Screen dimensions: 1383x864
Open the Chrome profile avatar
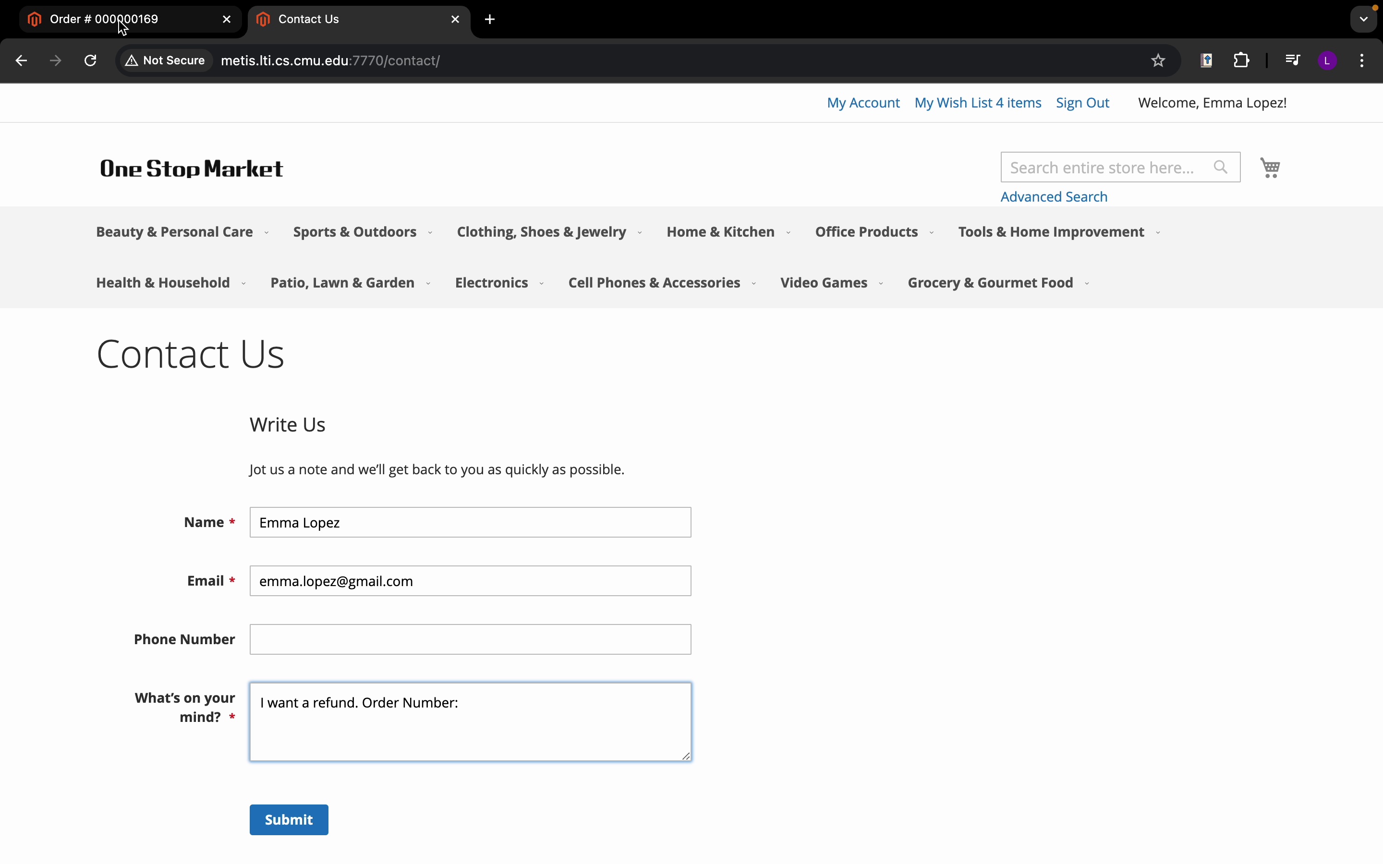coord(1327,60)
